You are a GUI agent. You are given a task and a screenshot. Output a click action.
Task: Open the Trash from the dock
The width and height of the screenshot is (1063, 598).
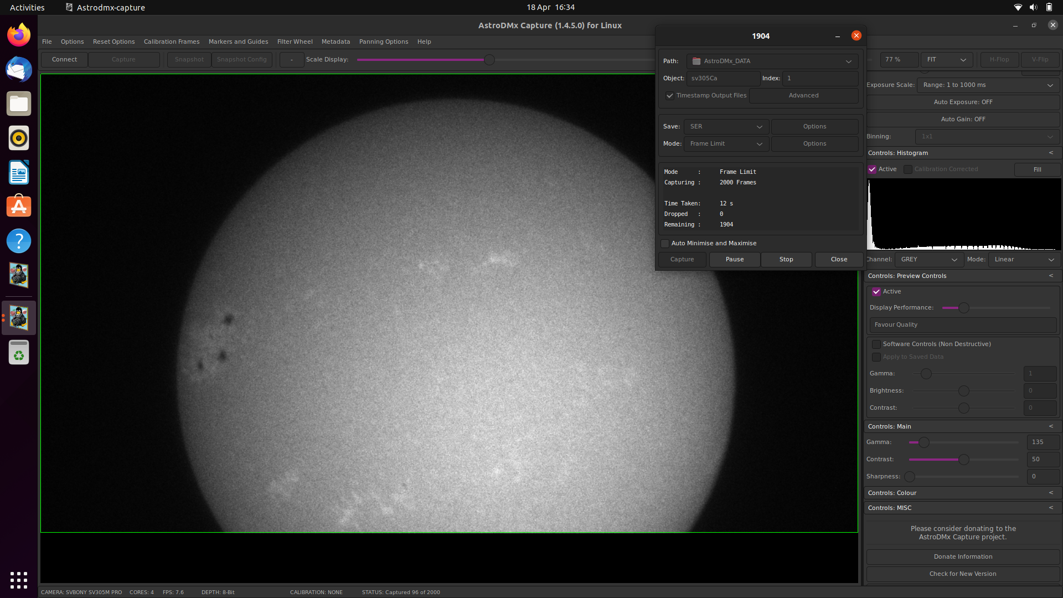pos(19,352)
